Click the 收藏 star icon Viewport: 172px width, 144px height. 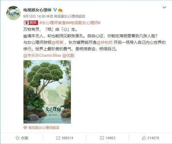click(x=17, y=138)
